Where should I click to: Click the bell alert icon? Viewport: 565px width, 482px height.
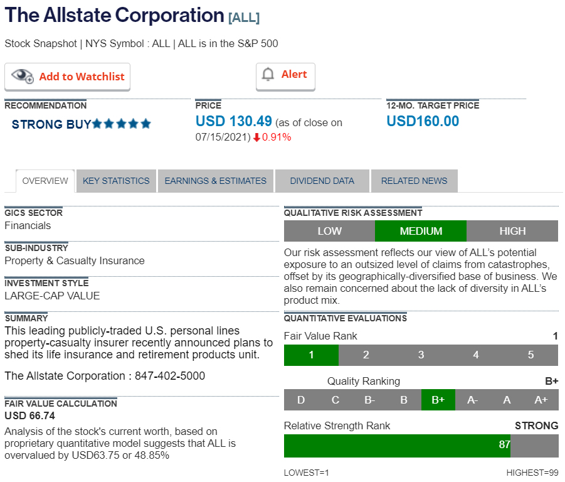pos(268,75)
